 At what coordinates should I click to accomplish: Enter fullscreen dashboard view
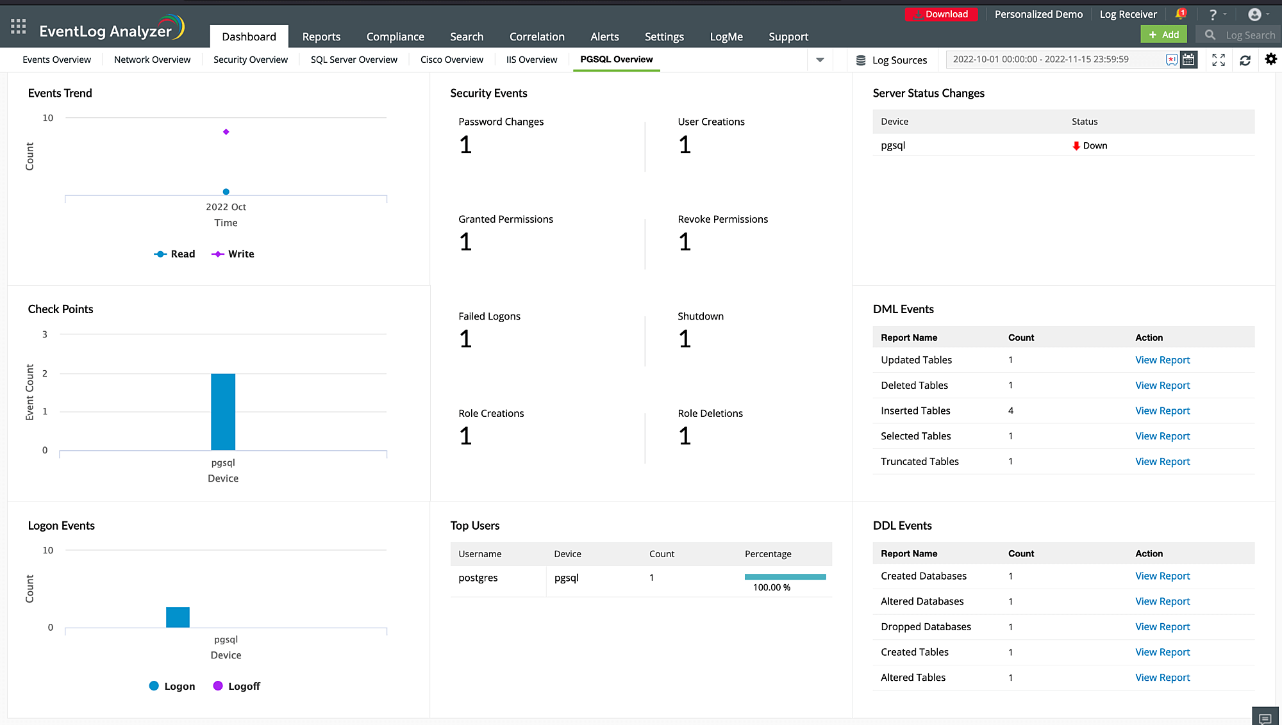(1219, 60)
